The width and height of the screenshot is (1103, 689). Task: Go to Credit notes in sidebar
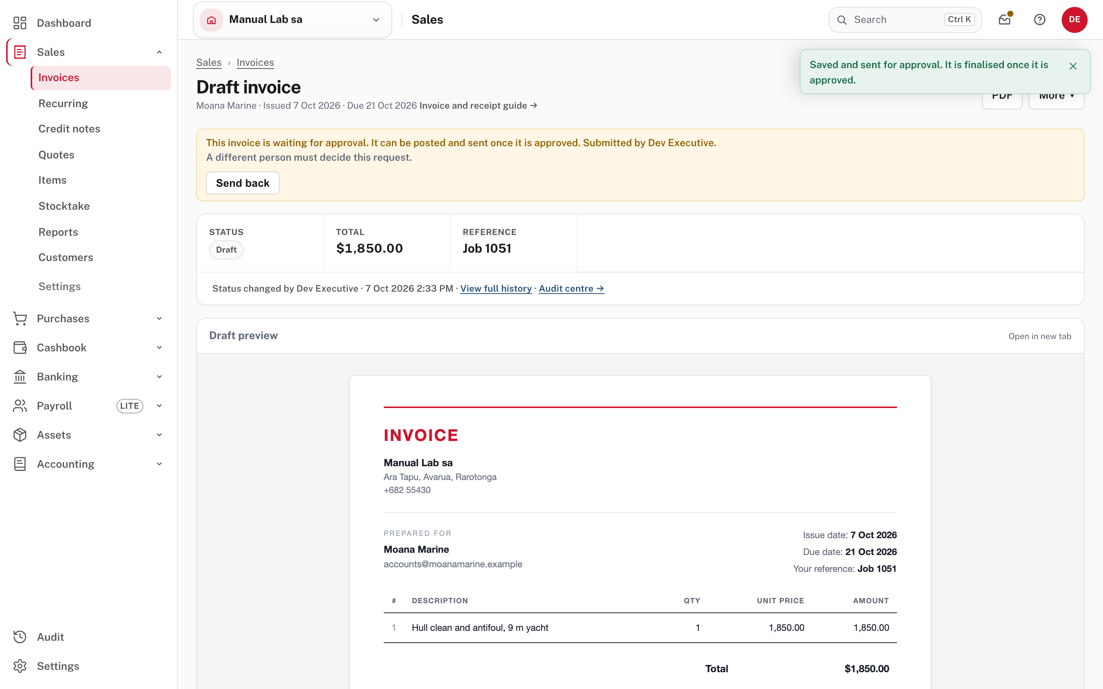point(69,129)
